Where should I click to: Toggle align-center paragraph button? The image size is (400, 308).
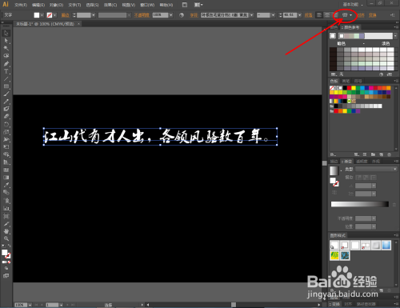point(327,15)
